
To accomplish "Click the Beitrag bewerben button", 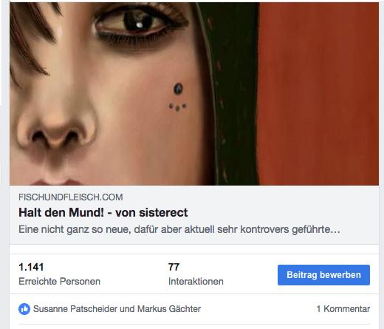I will pos(323,275).
